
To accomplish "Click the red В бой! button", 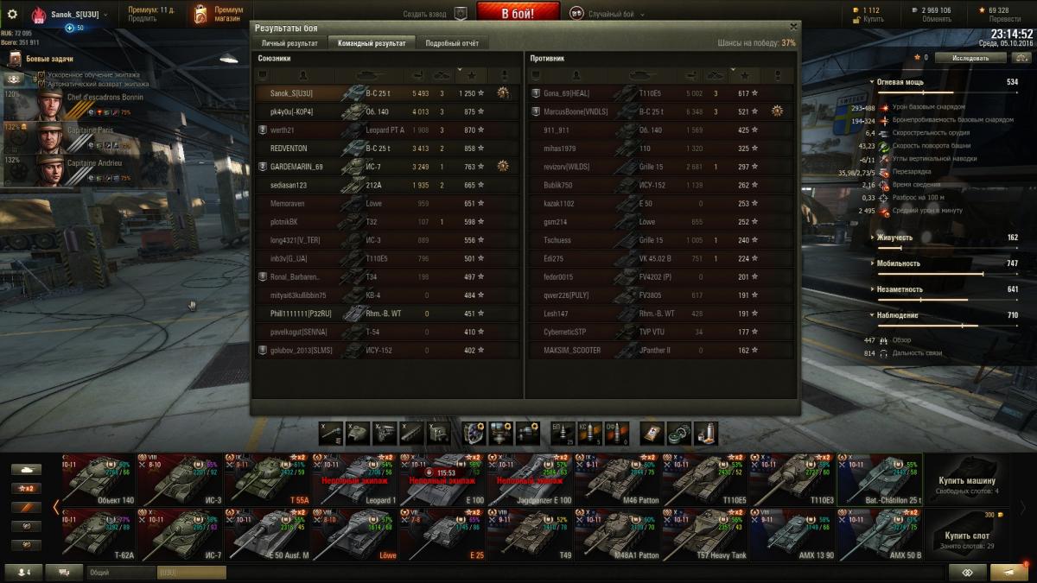I will pos(518,13).
